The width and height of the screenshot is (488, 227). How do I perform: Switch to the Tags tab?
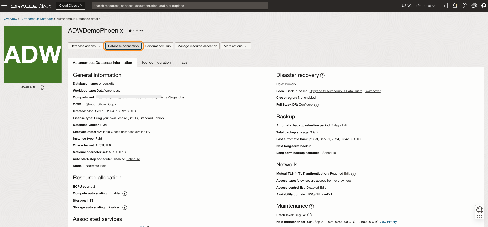pos(184,62)
